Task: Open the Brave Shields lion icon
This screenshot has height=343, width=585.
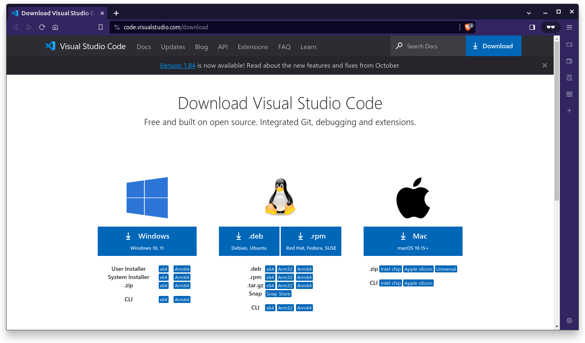Action: (468, 27)
